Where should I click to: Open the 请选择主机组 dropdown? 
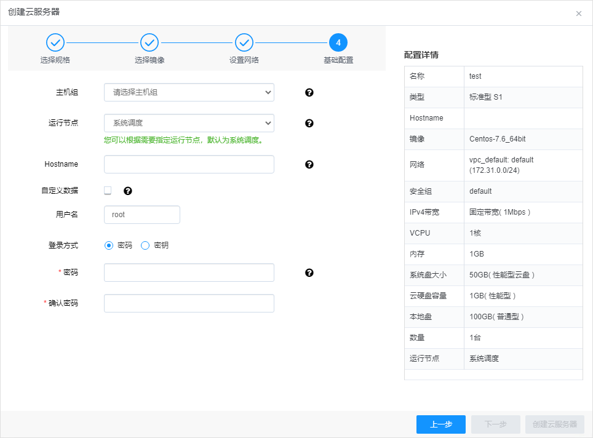tap(189, 92)
